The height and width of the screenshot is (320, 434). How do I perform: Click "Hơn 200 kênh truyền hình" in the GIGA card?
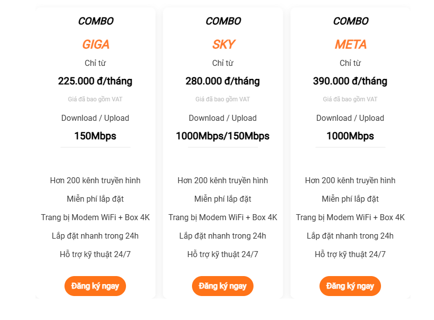[x=95, y=180]
